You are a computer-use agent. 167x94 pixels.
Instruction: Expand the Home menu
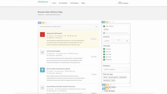[x=55, y=3]
